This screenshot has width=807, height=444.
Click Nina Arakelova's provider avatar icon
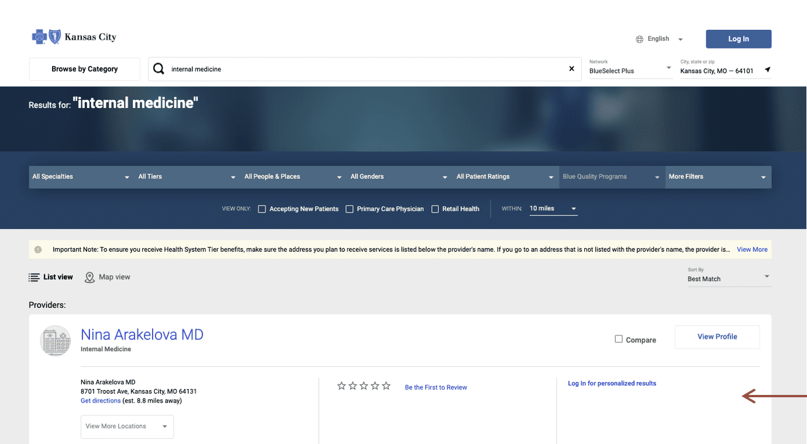56,341
